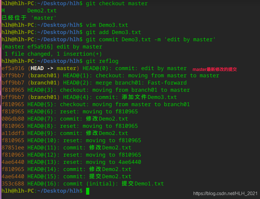Click the ef5a916 commit hash in reflog
The width and height of the screenshot is (260, 199).
[13, 68]
